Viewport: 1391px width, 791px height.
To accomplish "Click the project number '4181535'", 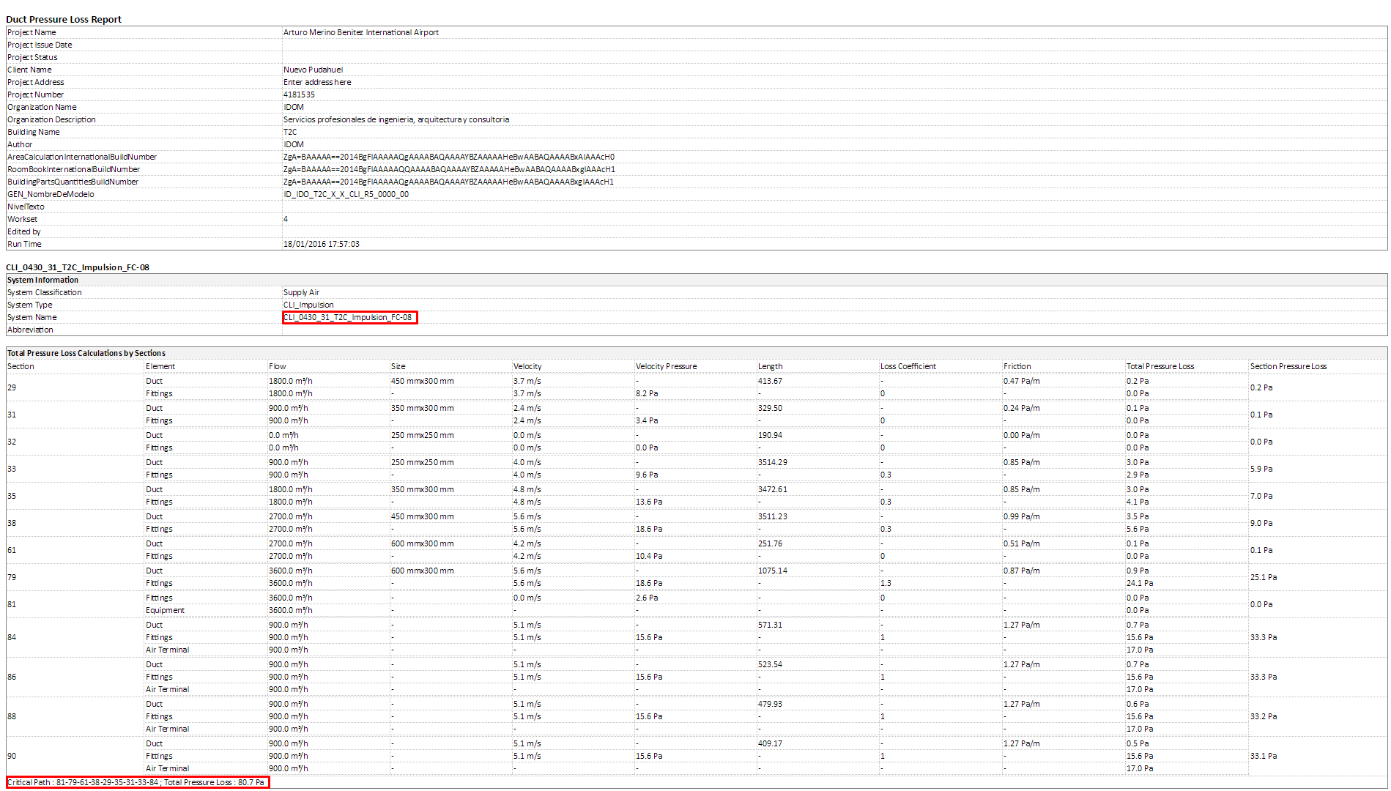I will [x=299, y=94].
